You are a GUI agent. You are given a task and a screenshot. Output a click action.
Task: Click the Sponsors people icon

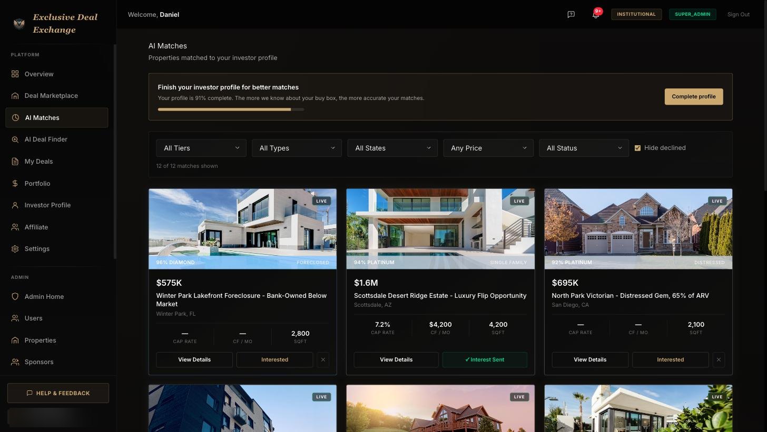tap(15, 362)
